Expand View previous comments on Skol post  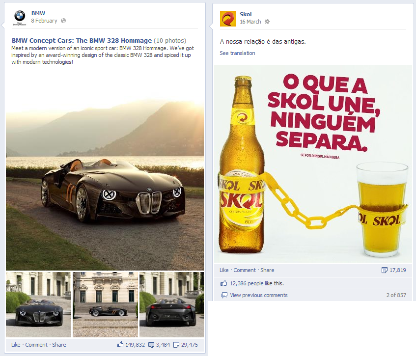[259, 295]
